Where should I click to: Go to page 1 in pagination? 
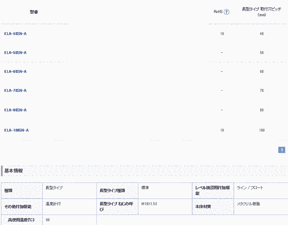click(x=282, y=150)
